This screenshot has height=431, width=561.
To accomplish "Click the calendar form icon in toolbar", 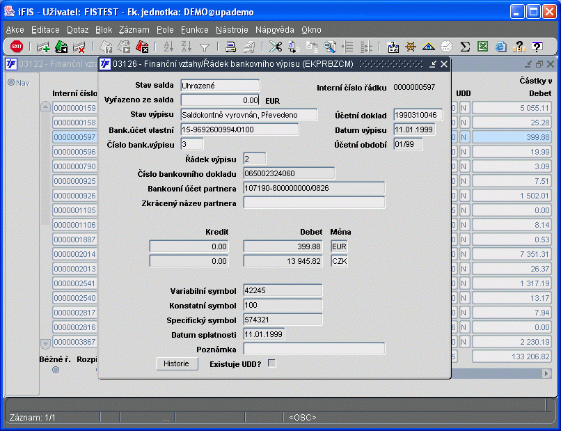I will 393,47.
